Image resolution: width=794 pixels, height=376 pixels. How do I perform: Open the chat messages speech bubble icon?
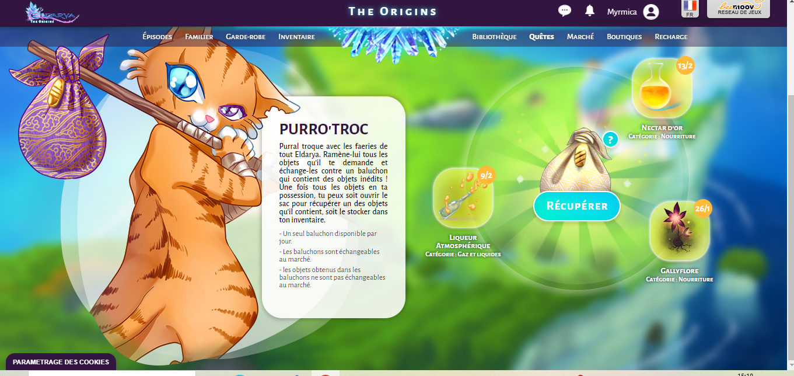pyautogui.click(x=564, y=11)
